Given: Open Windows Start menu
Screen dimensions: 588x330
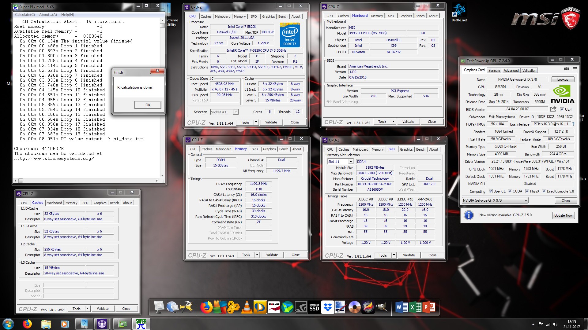Looking at the screenshot, I should click(8, 324).
